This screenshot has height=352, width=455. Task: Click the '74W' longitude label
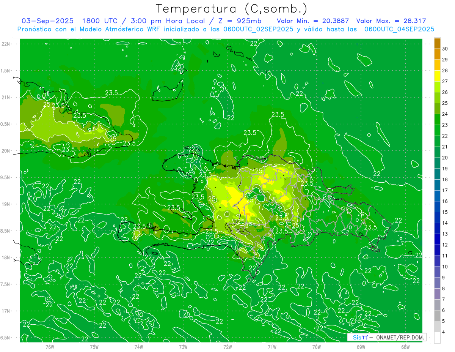(x=139, y=347)
